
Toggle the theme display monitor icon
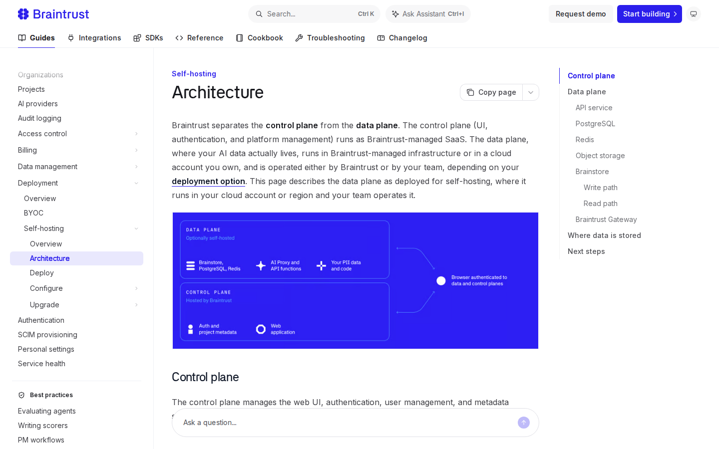click(694, 14)
